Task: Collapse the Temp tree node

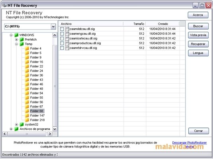Action: point(16,44)
